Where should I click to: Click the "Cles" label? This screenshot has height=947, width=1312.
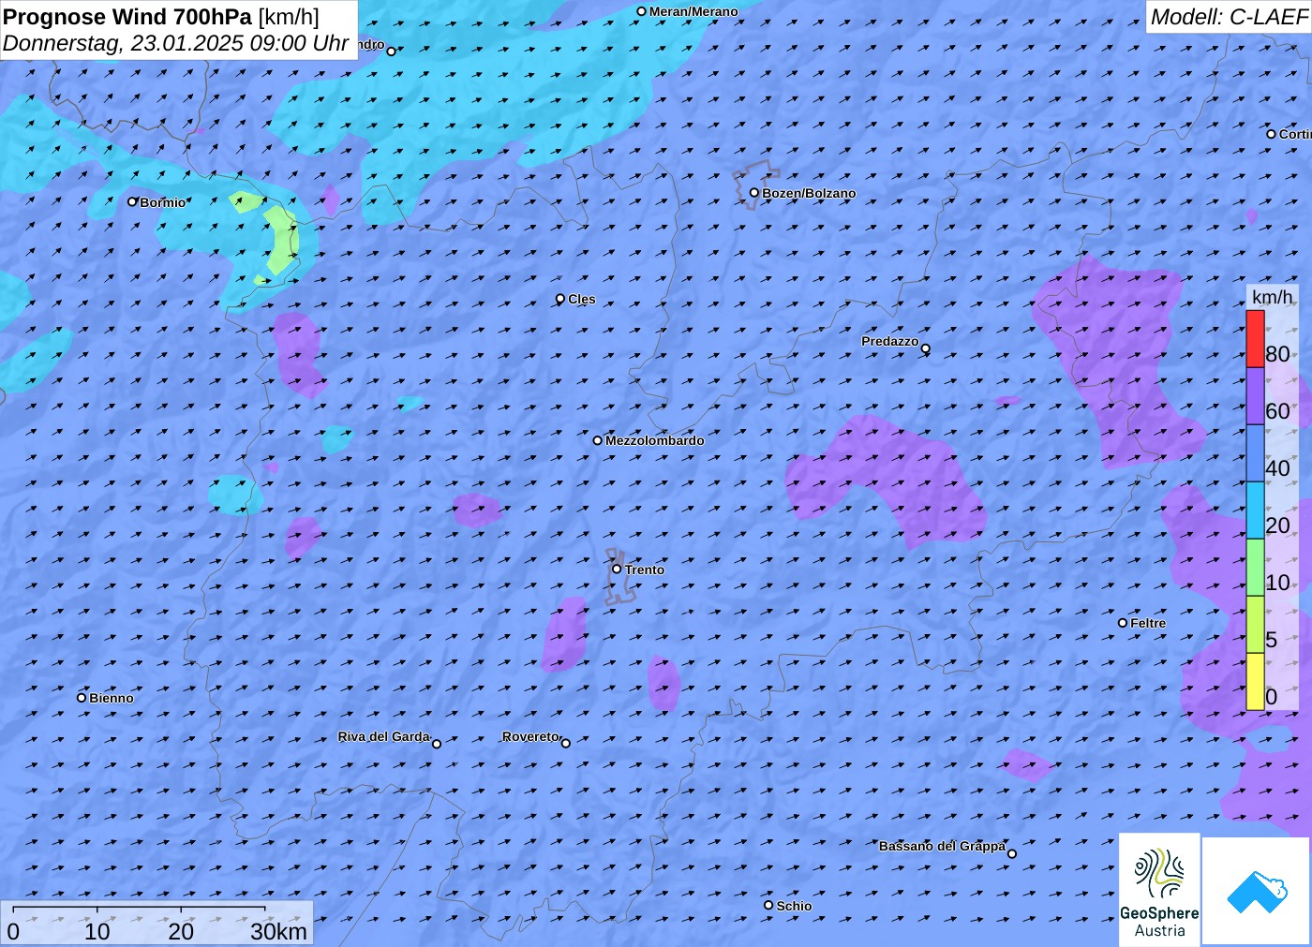(x=582, y=299)
